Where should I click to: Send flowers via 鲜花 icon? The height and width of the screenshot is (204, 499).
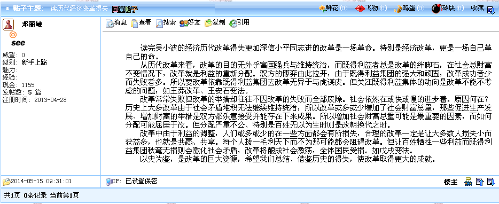click(x=323, y=9)
